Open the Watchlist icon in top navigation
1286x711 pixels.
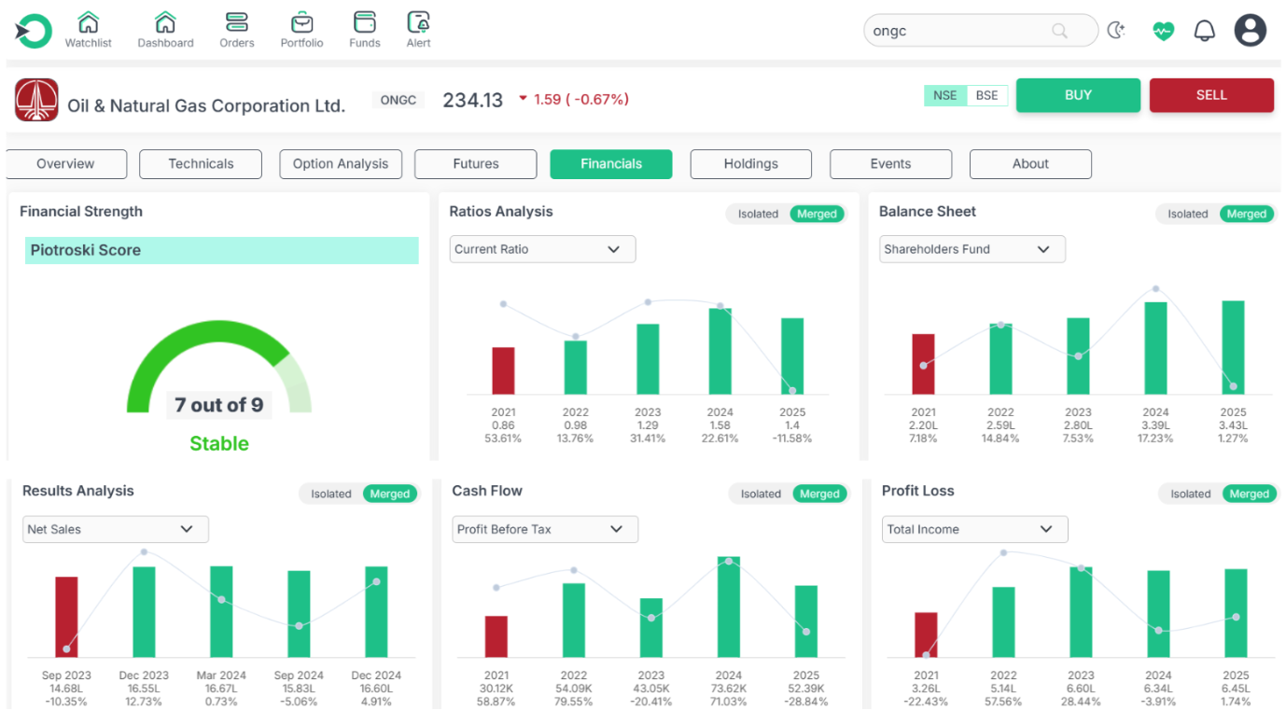point(88,22)
